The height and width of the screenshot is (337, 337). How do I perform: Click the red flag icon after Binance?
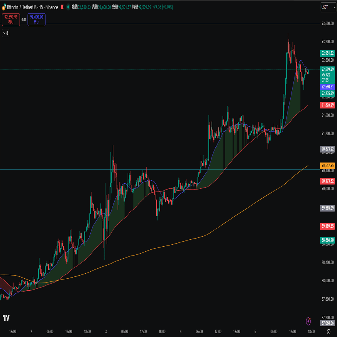click(x=62, y=7)
